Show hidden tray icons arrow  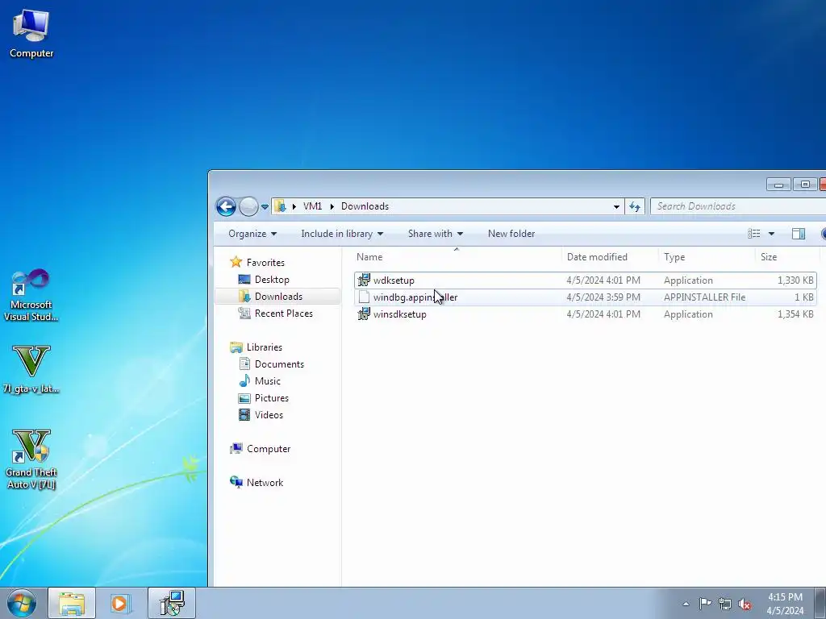click(686, 604)
